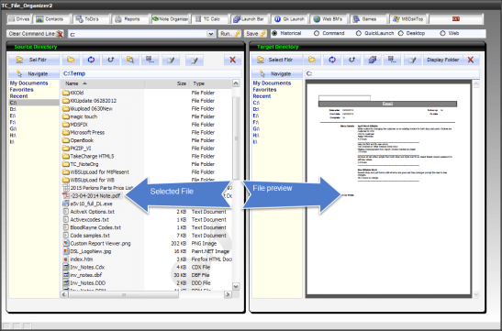Open the Reports toolbar button

(128, 19)
